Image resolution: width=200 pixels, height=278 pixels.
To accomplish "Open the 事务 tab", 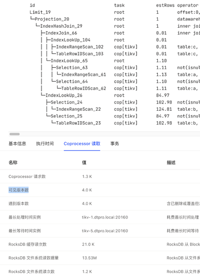I will pyautogui.click(x=115, y=143).
